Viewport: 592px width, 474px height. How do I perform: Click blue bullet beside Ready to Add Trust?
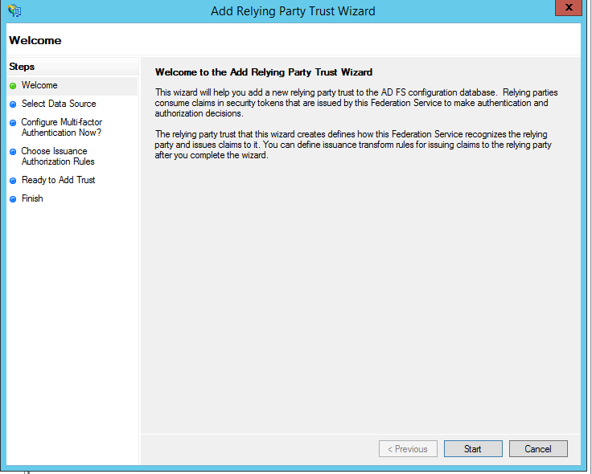(13, 181)
